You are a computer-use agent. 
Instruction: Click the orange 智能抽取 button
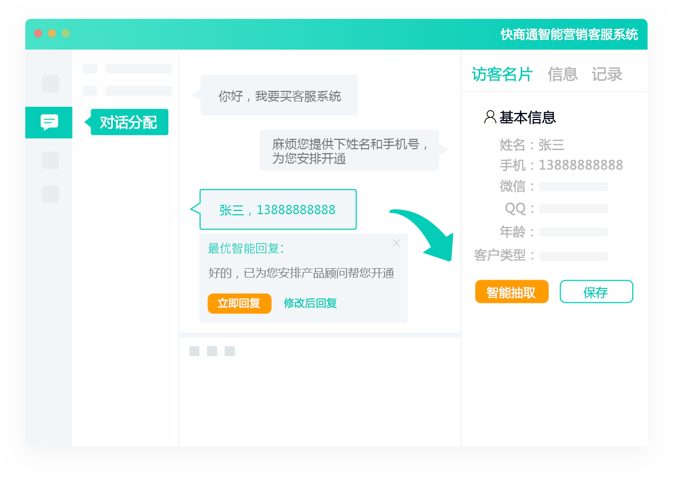511,292
